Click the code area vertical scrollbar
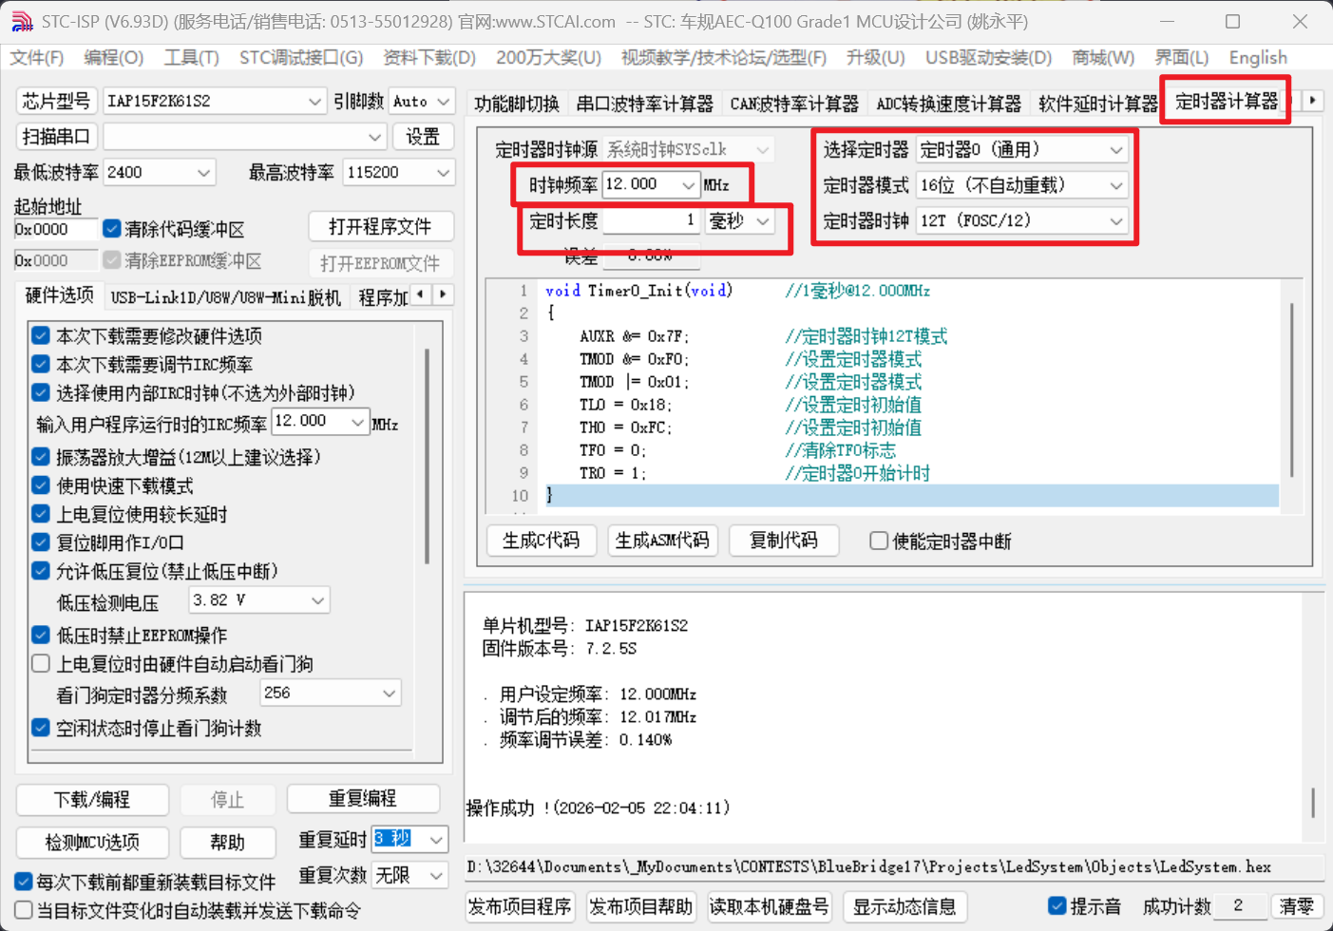Image resolution: width=1333 pixels, height=931 pixels. pyautogui.click(x=1291, y=389)
